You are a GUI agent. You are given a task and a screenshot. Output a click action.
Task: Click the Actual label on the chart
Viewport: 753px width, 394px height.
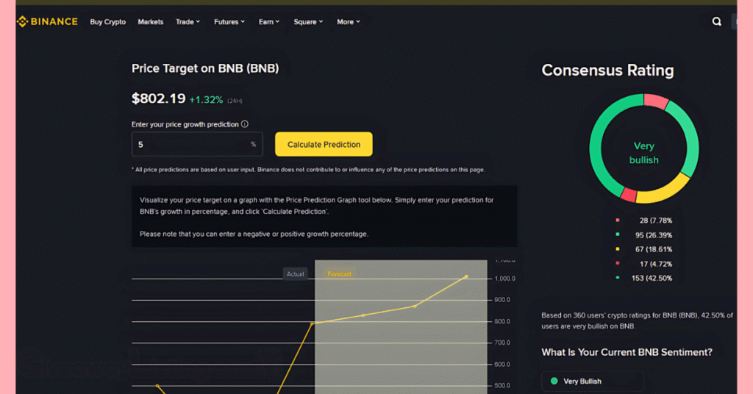click(x=296, y=274)
